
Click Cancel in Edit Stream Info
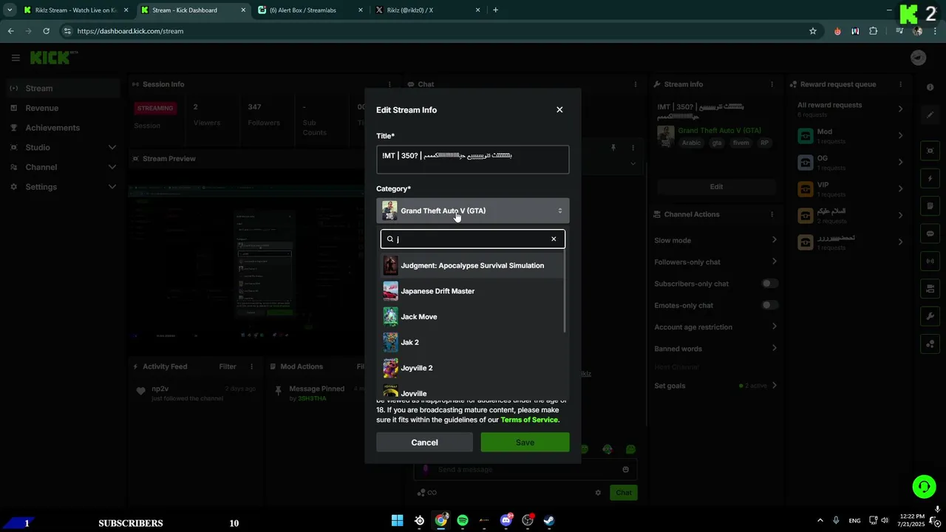[x=424, y=442]
